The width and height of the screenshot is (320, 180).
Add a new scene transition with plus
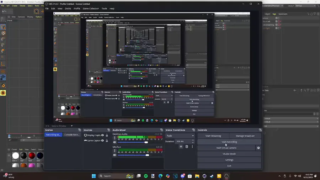pyautogui.click(x=181, y=147)
